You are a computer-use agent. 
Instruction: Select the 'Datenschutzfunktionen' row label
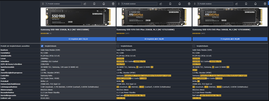[10, 84]
